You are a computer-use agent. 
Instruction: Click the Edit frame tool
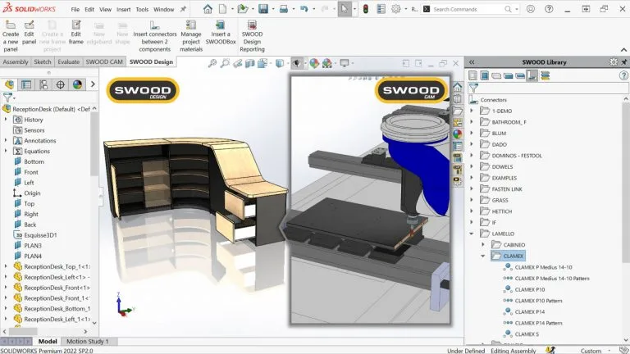click(76, 38)
